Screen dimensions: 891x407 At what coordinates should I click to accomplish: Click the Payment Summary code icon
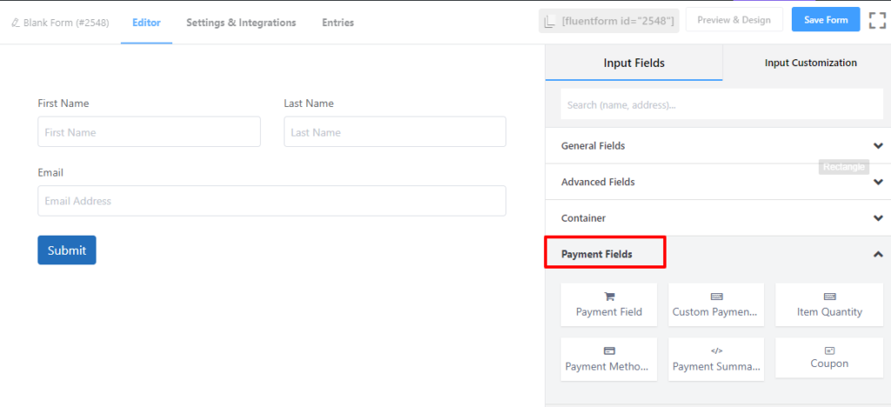[717, 350]
